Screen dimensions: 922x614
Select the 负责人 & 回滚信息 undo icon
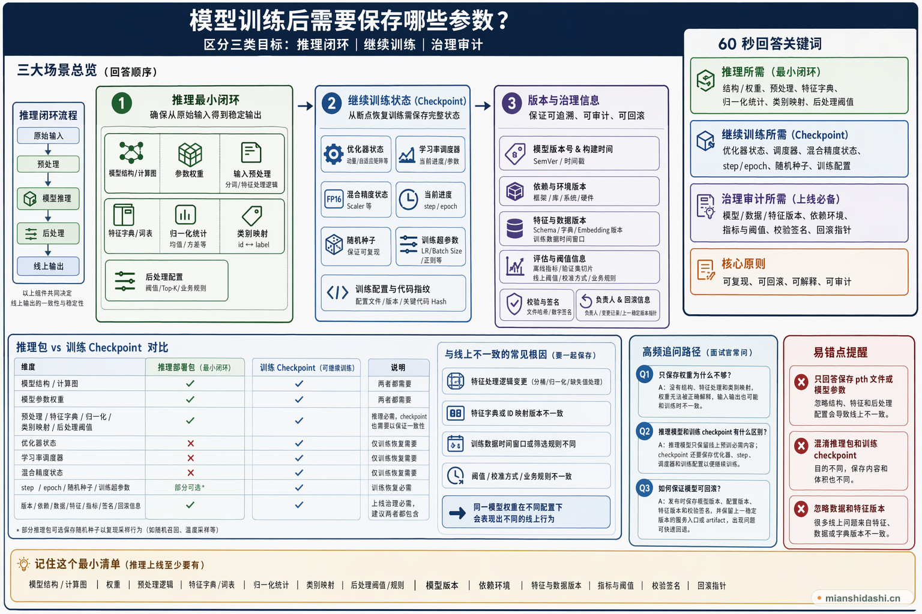pyautogui.click(x=586, y=301)
